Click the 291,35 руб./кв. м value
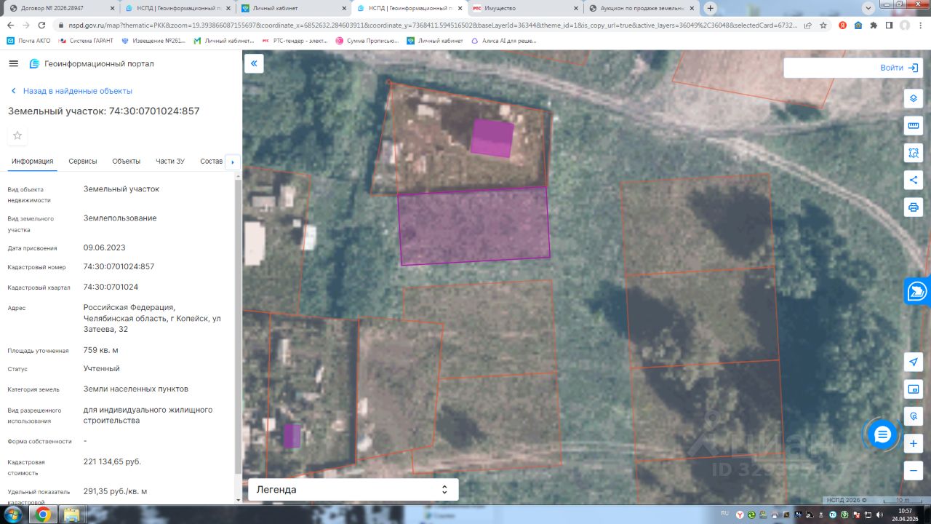Image resolution: width=931 pixels, height=524 pixels. point(116,491)
